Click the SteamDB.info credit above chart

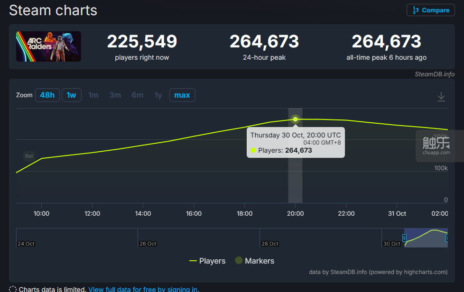pos(434,74)
